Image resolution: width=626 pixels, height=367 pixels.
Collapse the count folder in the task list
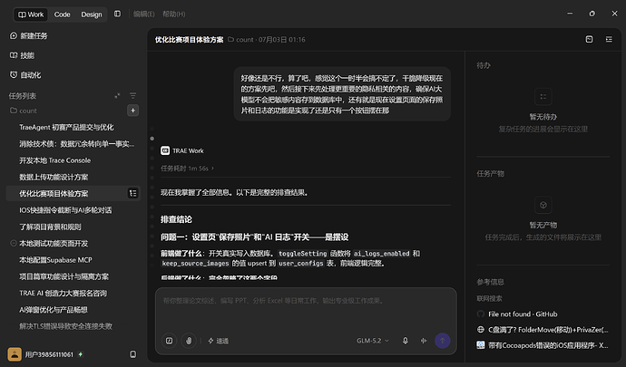24,111
